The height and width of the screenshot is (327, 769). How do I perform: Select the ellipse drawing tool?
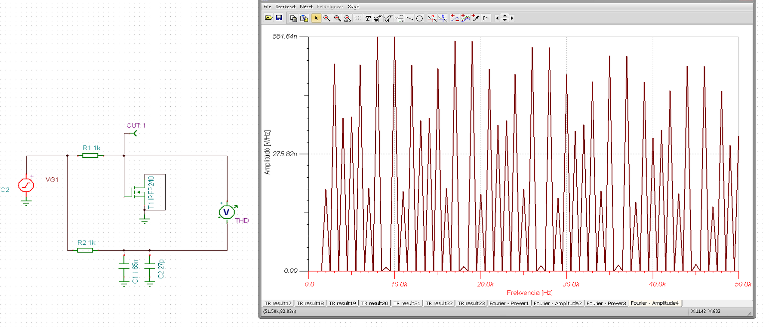click(420, 18)
